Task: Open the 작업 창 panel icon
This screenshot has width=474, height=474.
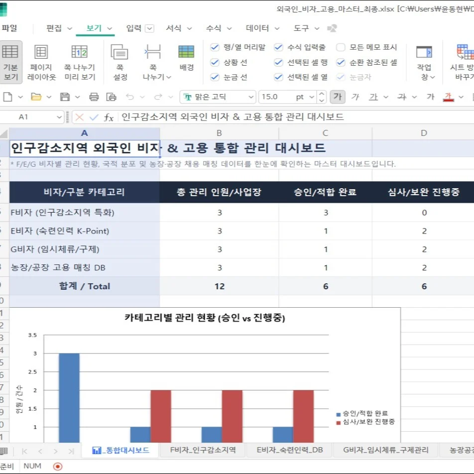Action: pyautogui.click(x=424, y=52)
